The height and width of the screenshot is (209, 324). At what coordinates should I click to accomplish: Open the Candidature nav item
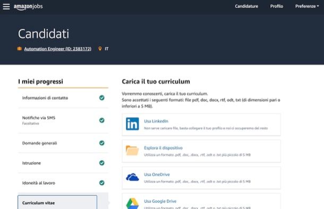tap(246, 6)
